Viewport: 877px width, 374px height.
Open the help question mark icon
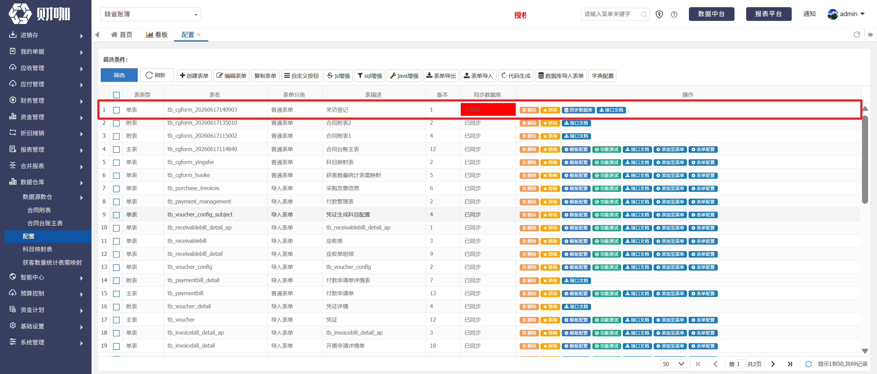click(x=674, y=14)
